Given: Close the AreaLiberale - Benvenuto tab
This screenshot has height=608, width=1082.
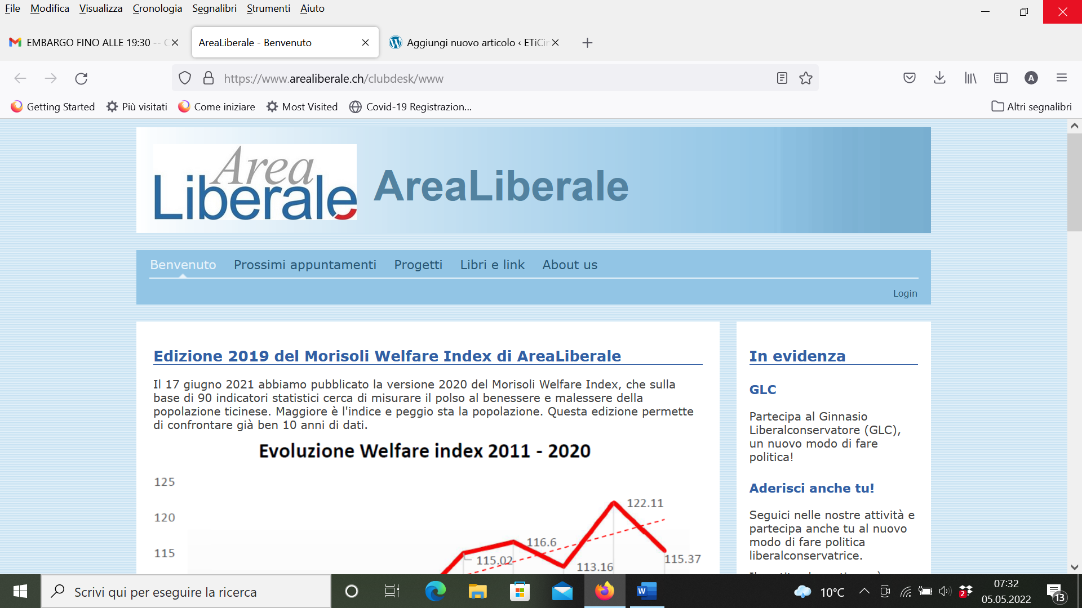Looking at the screenshot, I should [365, 43].
